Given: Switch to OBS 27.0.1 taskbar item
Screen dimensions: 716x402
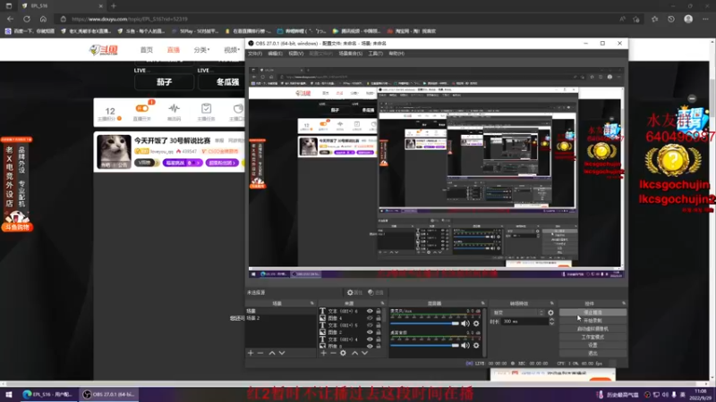Looking at the screenshot, I should tap(108, 395).
